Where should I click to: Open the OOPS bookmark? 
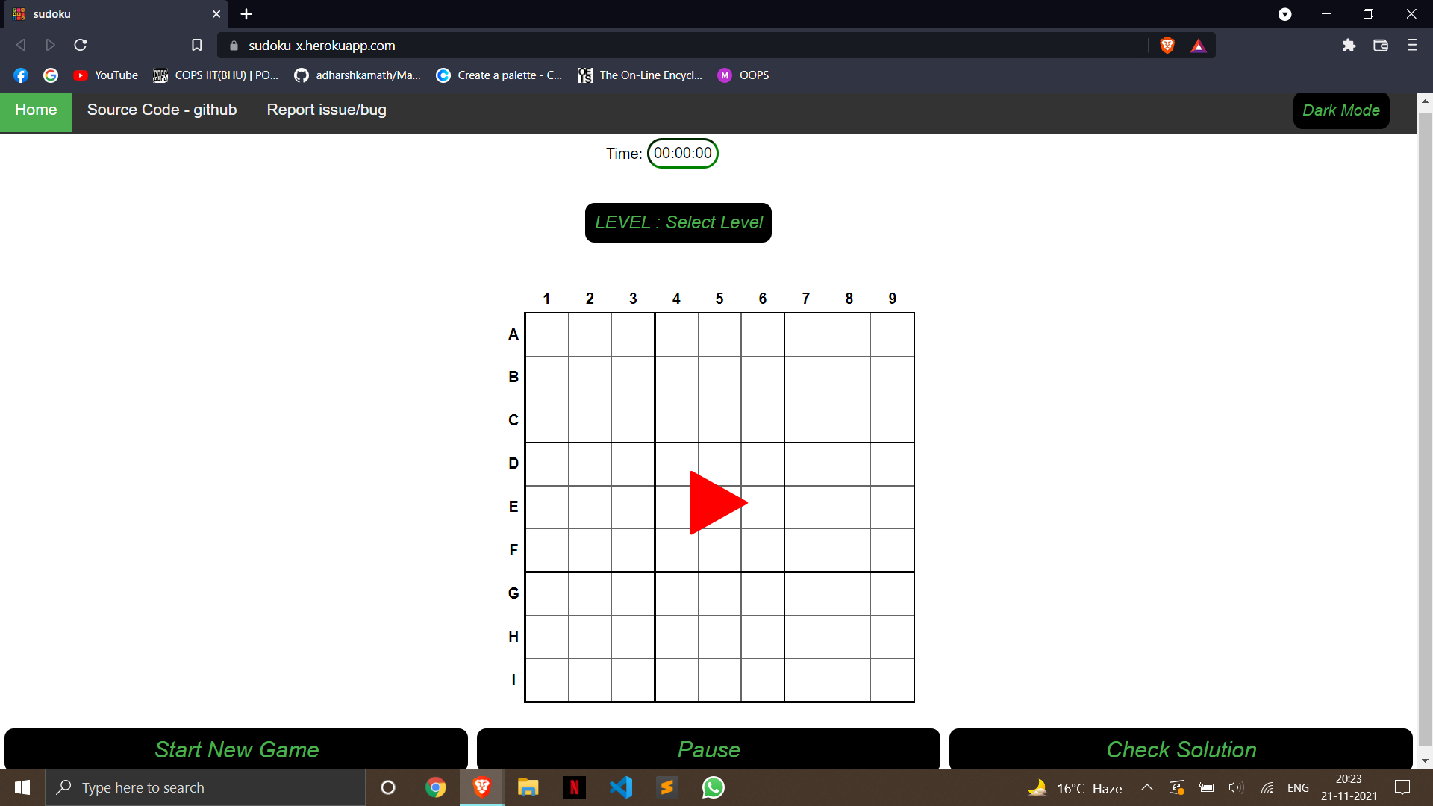(x=743, y=75)
